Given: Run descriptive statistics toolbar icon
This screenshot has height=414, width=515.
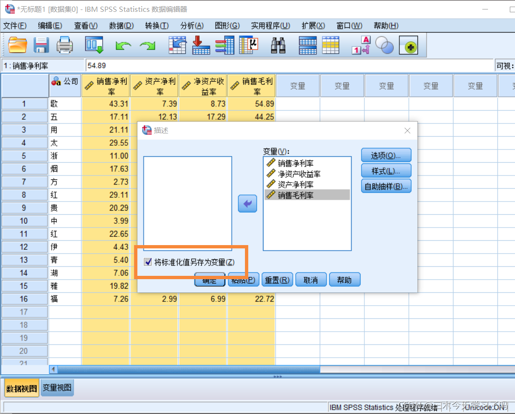Looking at the screenshot, I should (249, 45).
